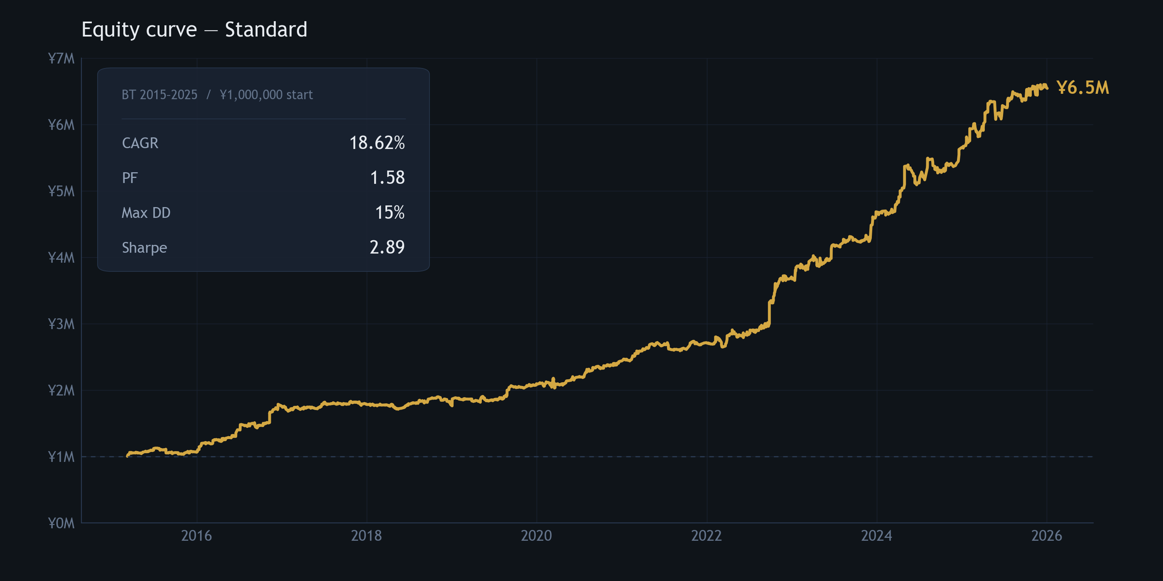Click the "Equity curve — Standard" chart title
The image size is (1163, 581).
[x=194, y=30]
